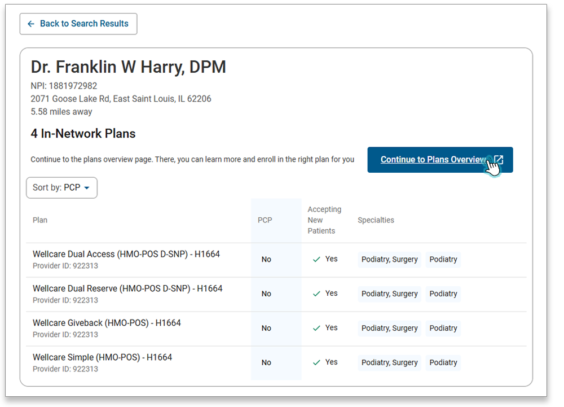Image resolution: width=564 pixels, height=407 pixels.
Task: Select the Plan column header
Action: pyautogui.click(x=39, y=220)
